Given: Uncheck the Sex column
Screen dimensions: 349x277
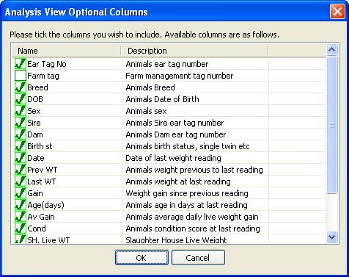Looking at the screenshot, I should pyautogui.click(x=21, y=111).
